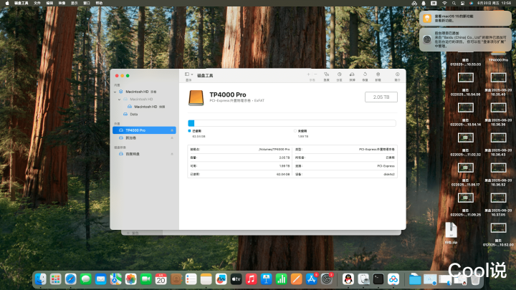
Task: Click the white free-space legend swatch
Action: (295, 131)
